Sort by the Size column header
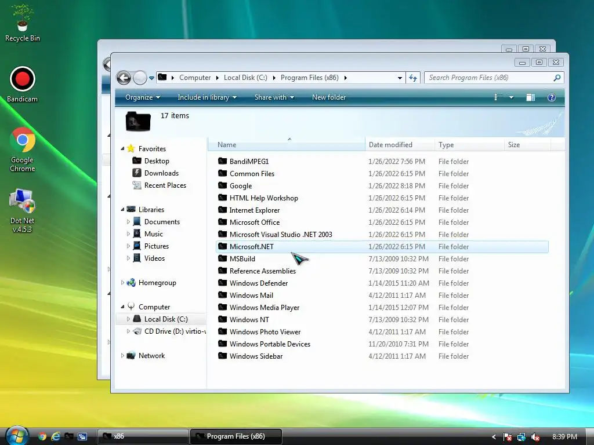594x445 pixels. 527,144
